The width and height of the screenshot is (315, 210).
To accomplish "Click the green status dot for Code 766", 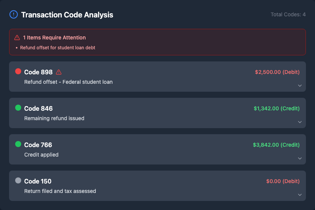I will pos(18,144).
